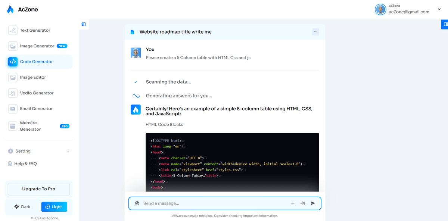
Task: Click the voice waveform icon
Action: 303,203
